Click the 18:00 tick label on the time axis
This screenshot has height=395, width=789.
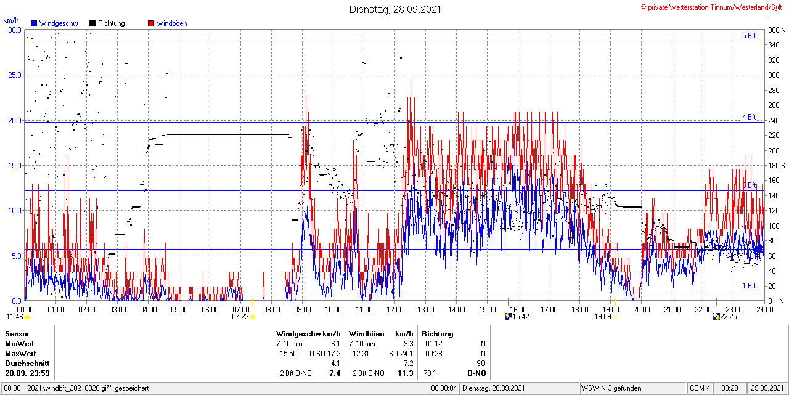(x=580, y=309)
